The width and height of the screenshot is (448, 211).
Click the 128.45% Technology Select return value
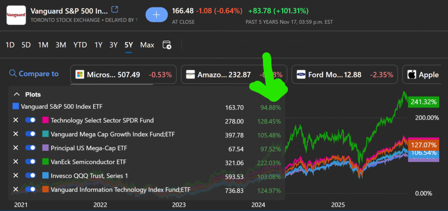(269, 122)
